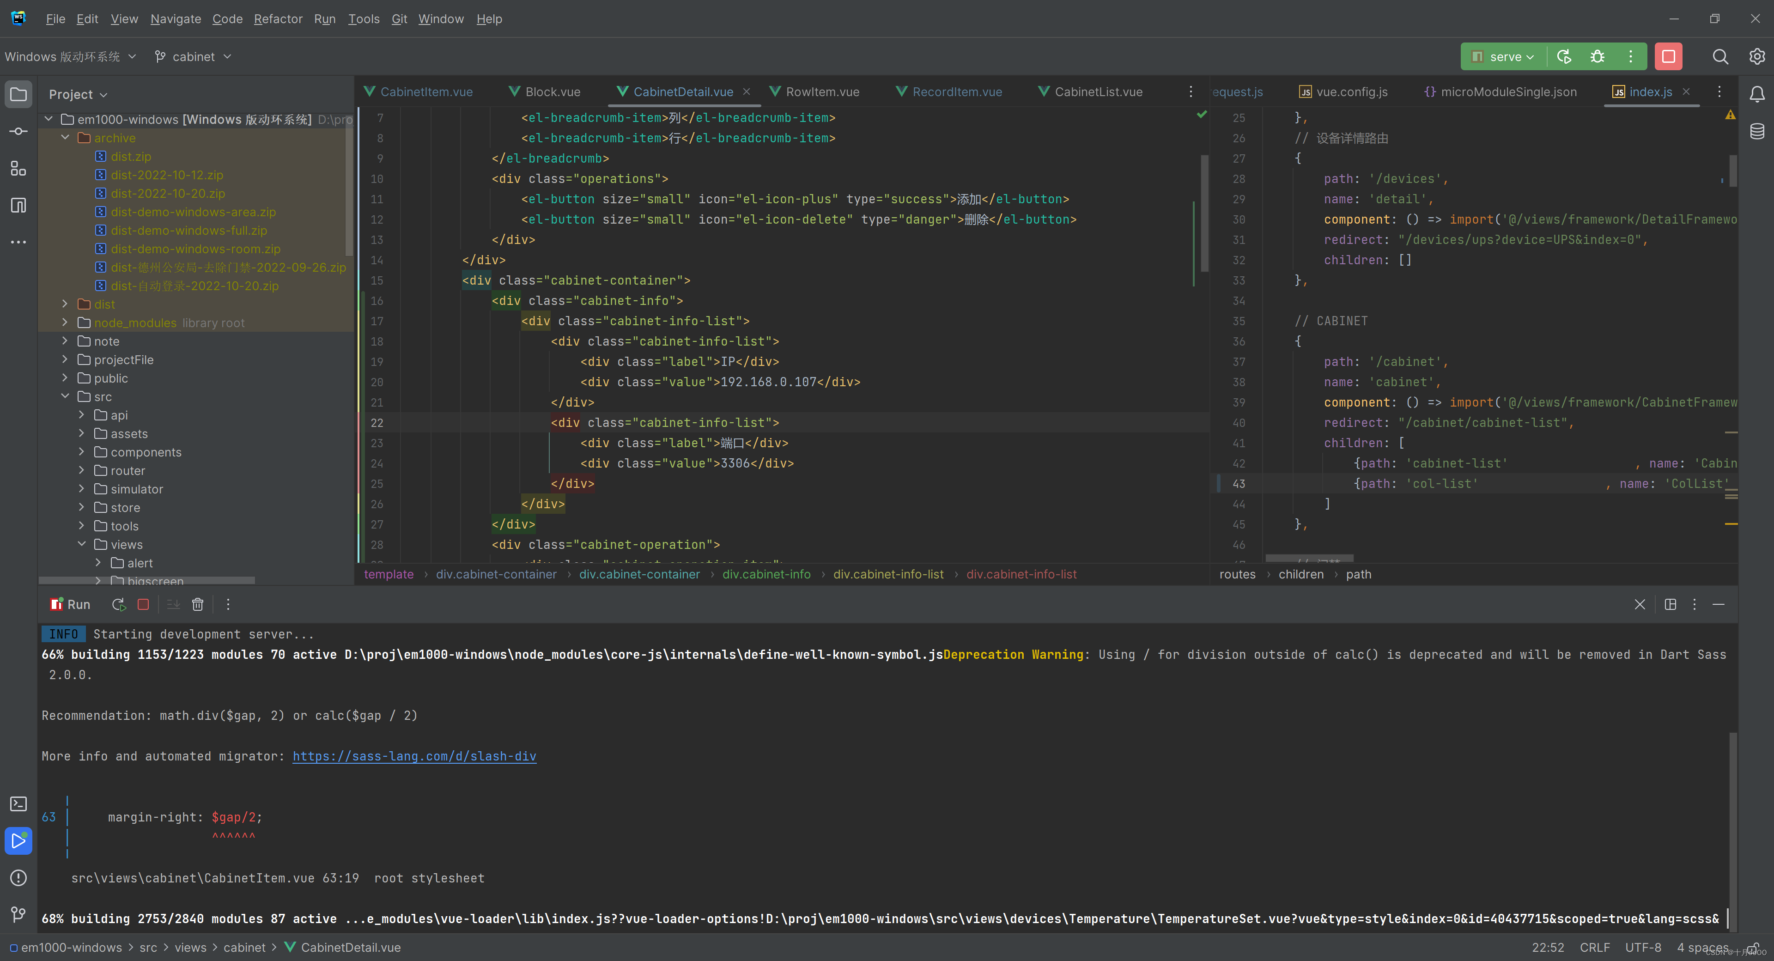This screenshot has height=961, width=1774.
Task: Expand the router folder
Action: 82,470
